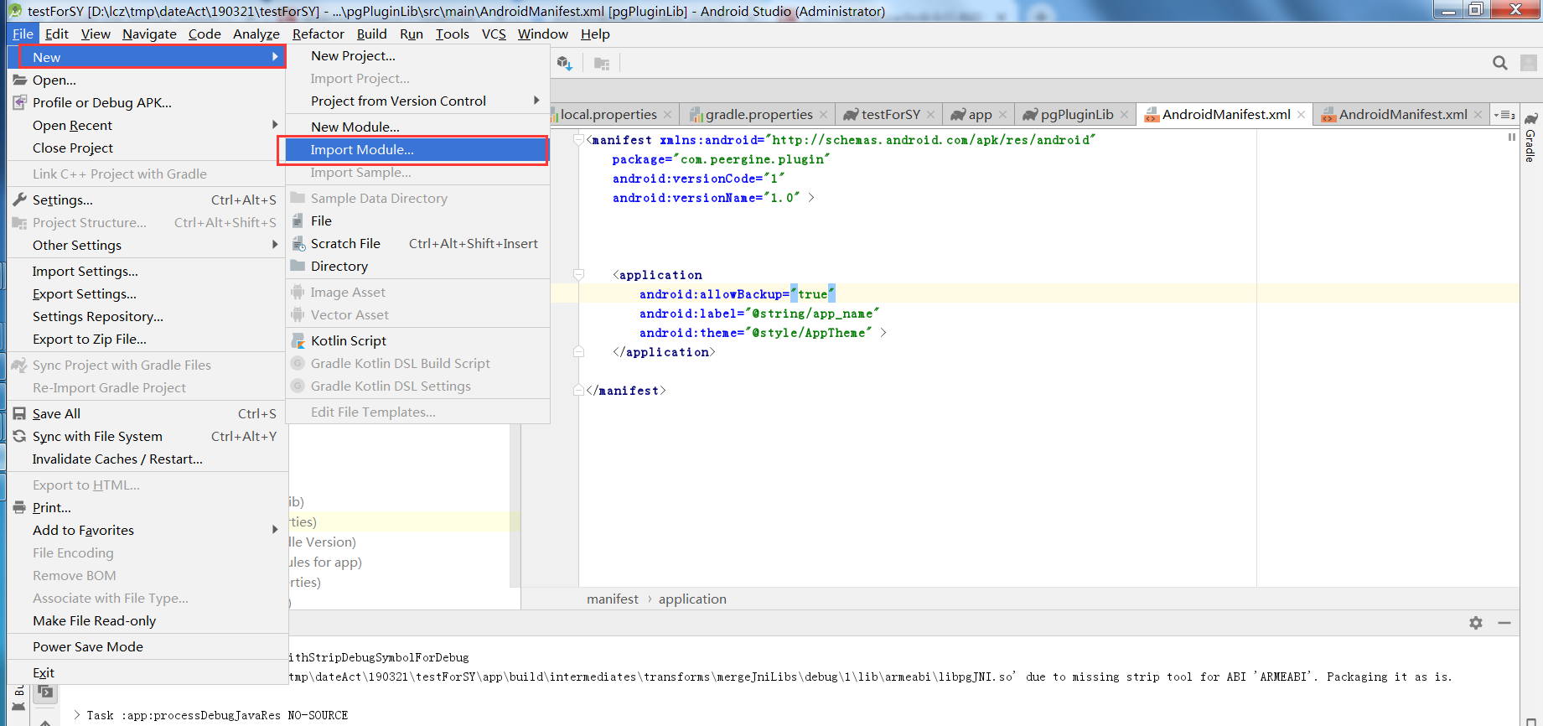Click the Settings wrench icon
This screenshot has width=1543, height=726.
click(19, 200)
